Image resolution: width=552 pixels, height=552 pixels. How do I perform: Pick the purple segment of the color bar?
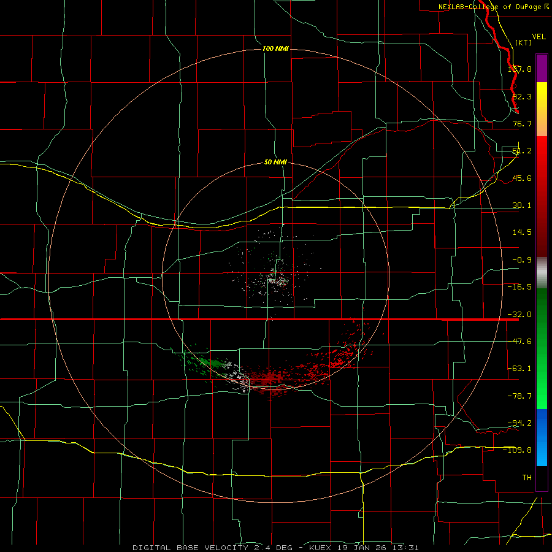point(542,68)
